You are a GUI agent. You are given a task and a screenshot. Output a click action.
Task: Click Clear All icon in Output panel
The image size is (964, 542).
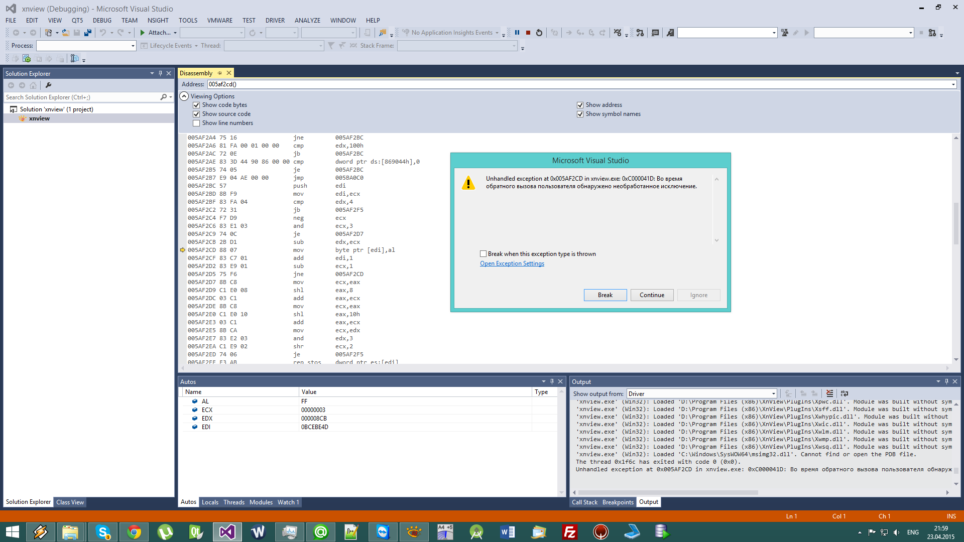click(829, 394)
